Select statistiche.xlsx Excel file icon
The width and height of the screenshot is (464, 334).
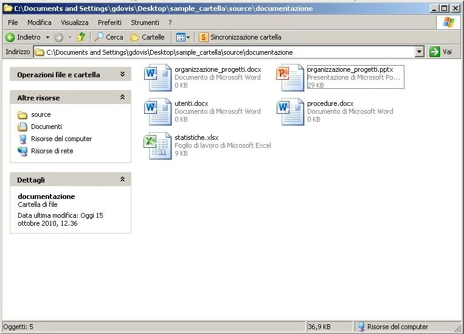point(158,145)
